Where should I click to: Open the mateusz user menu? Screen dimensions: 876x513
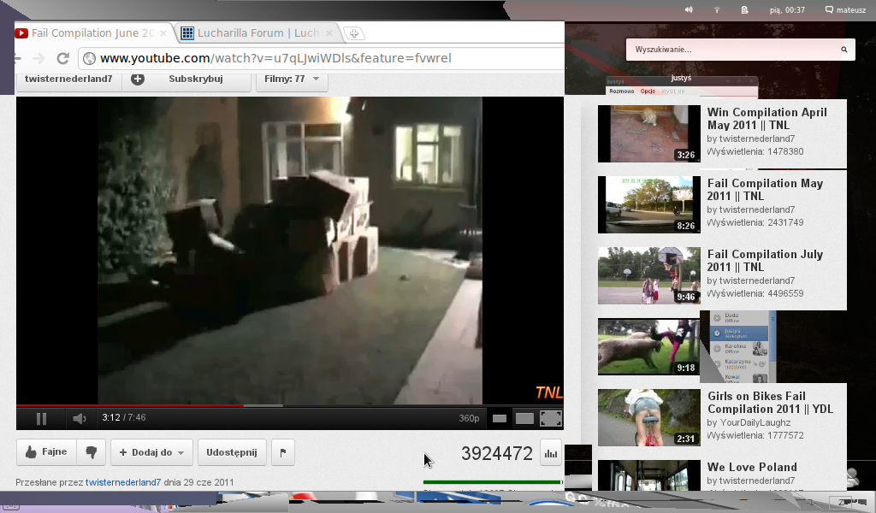point(845,9)
